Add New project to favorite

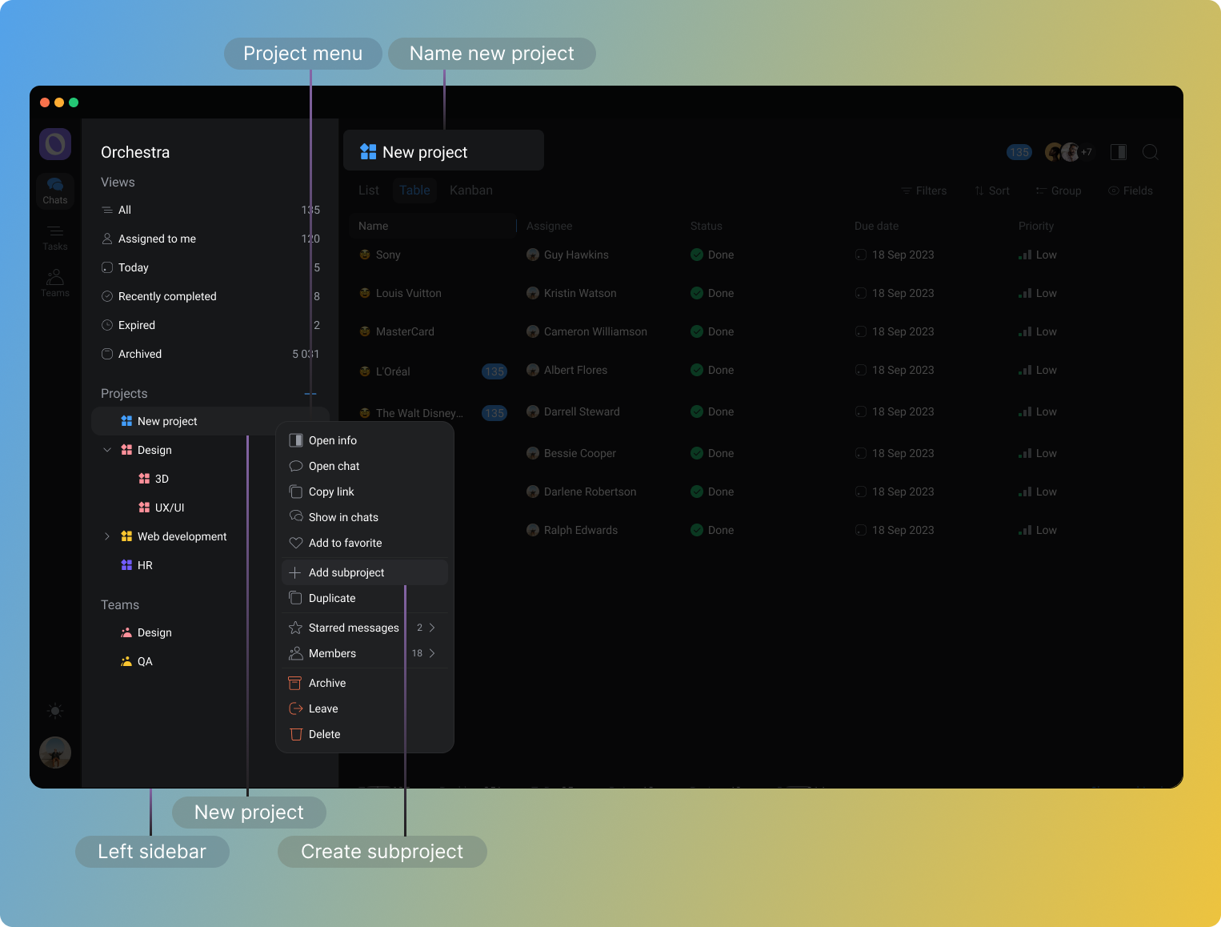[345, 543]
